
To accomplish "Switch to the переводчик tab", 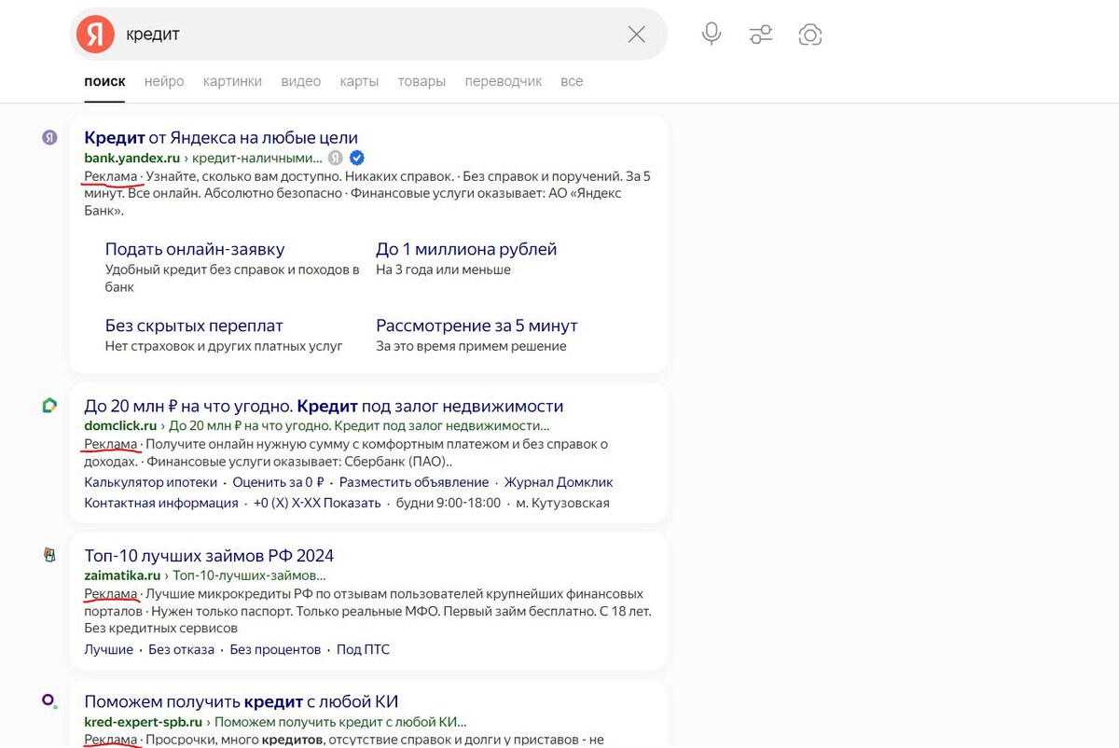I will click(x=504, y=81).
